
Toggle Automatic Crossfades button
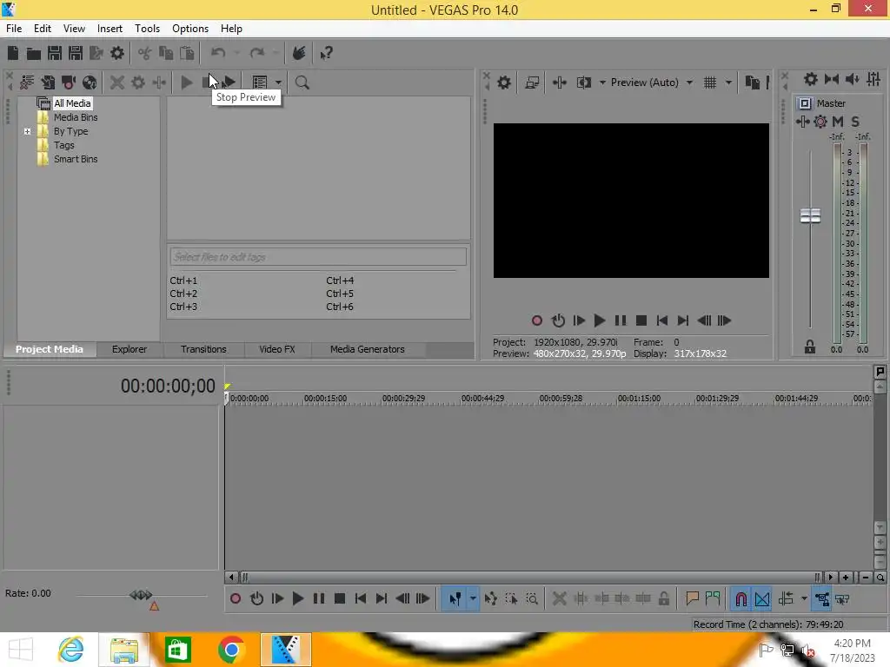762,599
